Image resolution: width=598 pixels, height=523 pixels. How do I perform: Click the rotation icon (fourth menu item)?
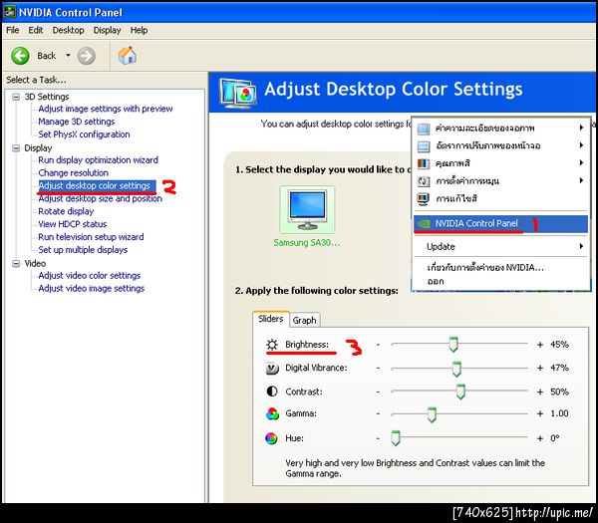424,181
